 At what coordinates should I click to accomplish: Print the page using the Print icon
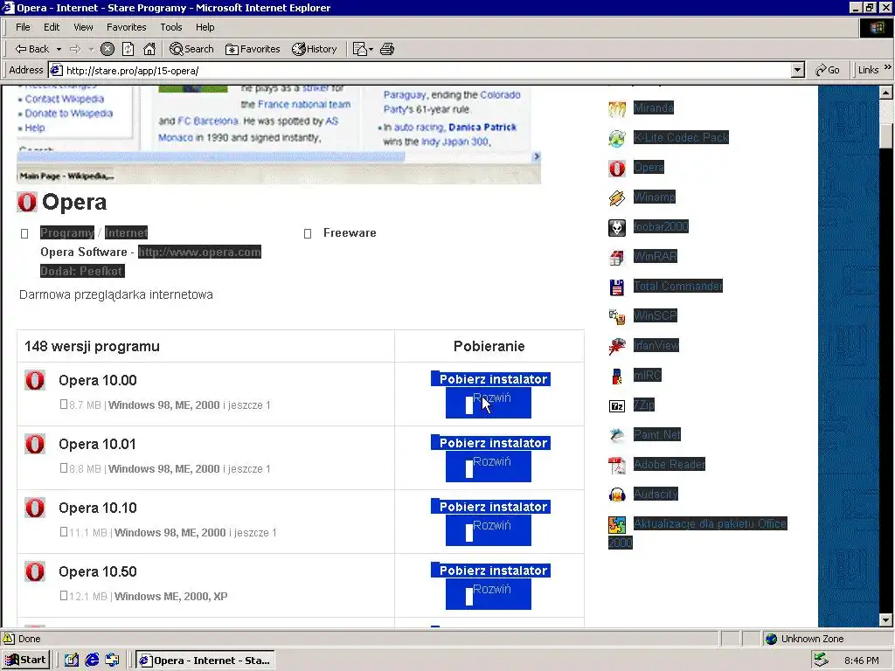387,49
